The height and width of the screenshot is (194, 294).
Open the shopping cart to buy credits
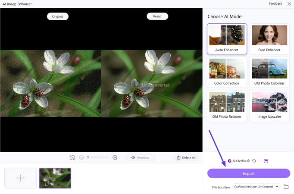(x=266, y=161)
